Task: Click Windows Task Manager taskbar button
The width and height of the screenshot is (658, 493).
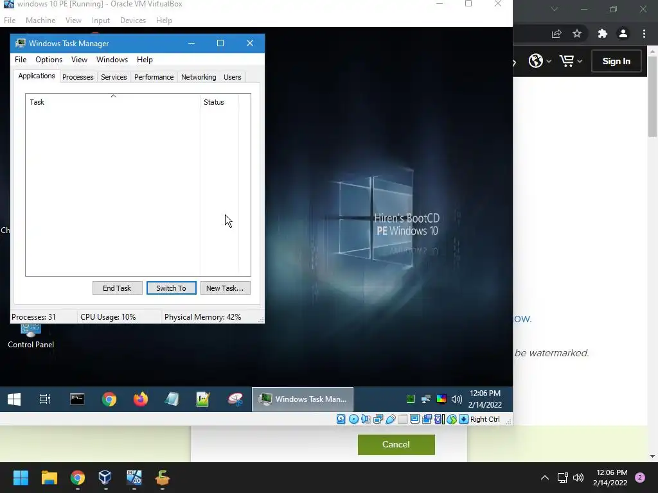Action: pos(303,399)
